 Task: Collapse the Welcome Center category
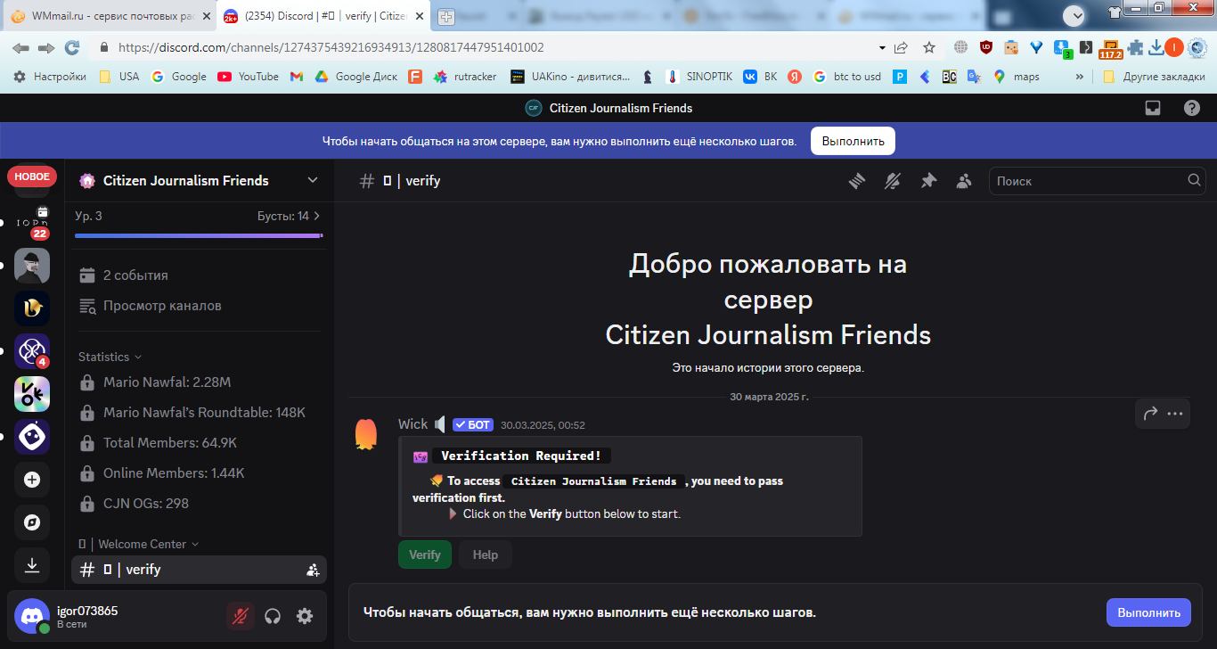pyautogui.click(x=138, y=544)
